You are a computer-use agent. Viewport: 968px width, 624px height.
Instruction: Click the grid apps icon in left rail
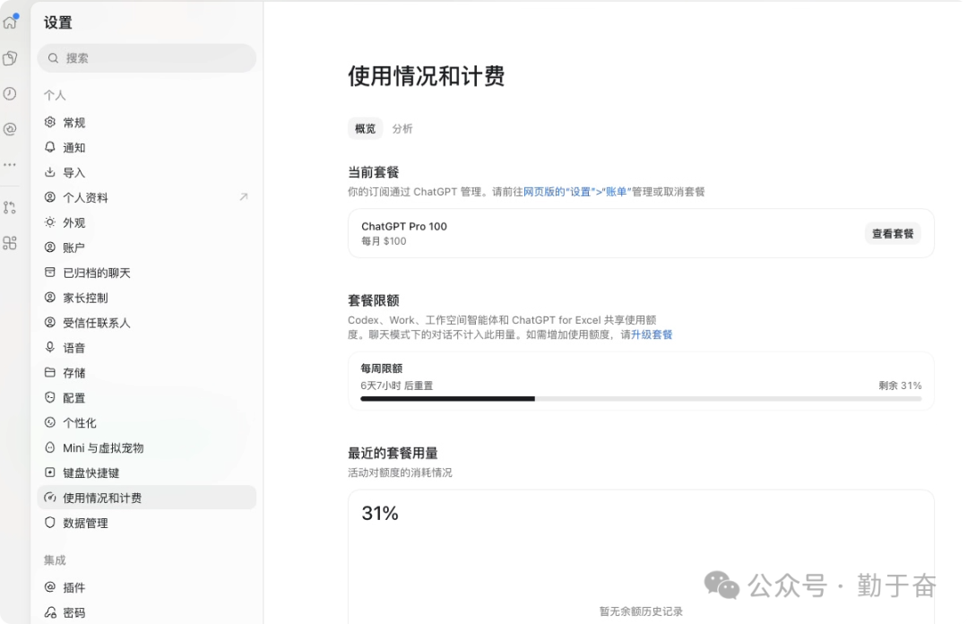click(10, 243)
